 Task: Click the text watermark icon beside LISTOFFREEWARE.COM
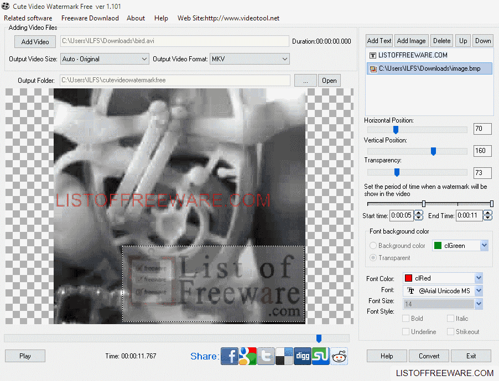tap(373, 55)
